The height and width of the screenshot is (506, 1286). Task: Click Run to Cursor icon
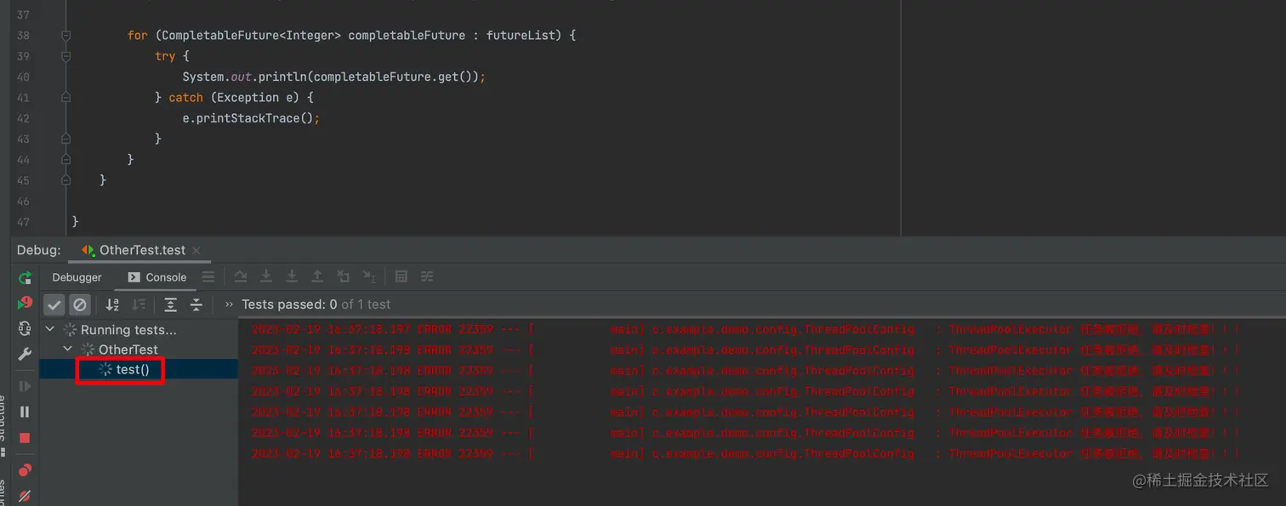click(369, 276)
